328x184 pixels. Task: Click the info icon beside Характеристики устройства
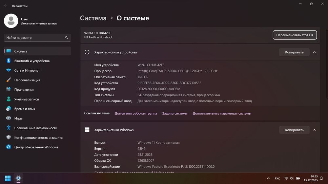click(x=87, y=52)
